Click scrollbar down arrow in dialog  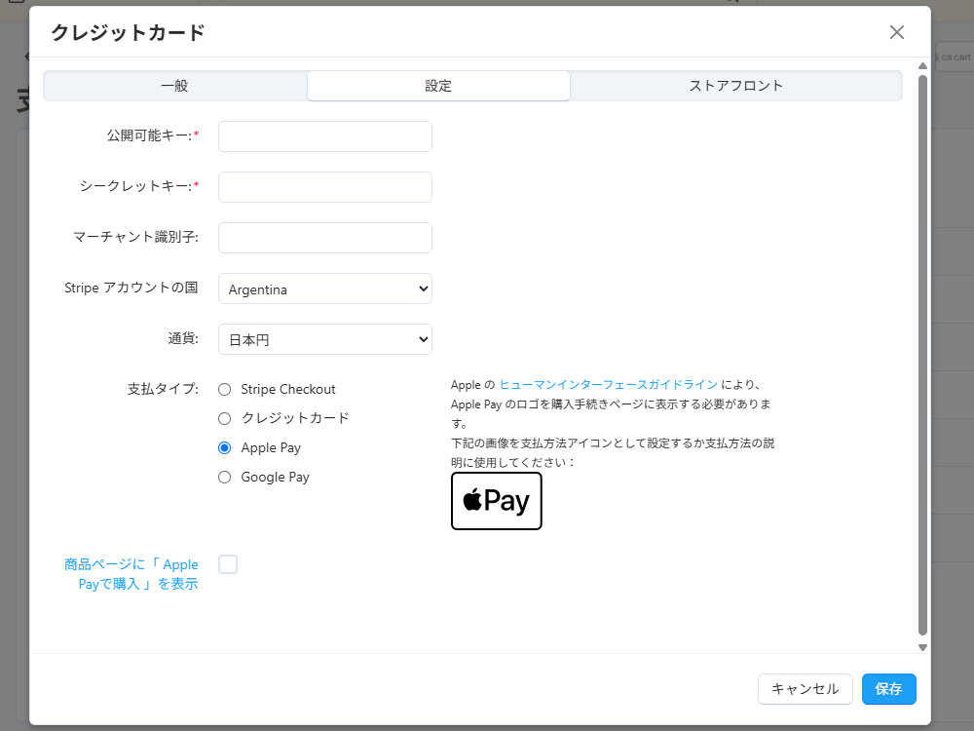pos(922,647)
